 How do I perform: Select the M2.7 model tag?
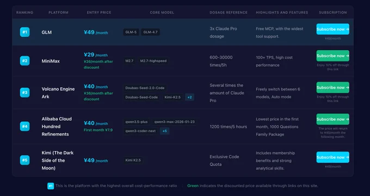coord(129,61)
